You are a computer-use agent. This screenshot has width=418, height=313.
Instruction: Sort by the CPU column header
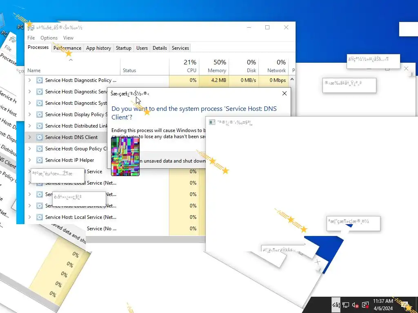tap(184, 66)
